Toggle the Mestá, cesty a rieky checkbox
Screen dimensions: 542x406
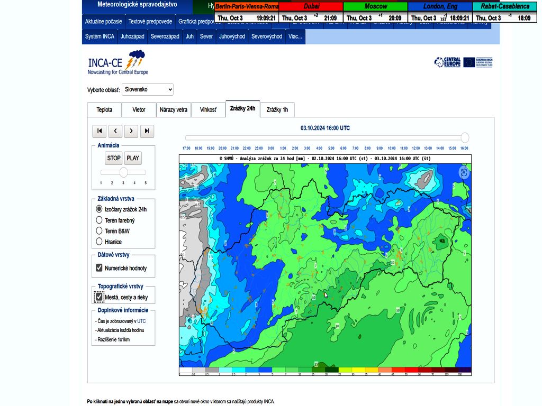pos(99,297)
